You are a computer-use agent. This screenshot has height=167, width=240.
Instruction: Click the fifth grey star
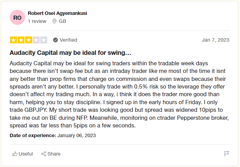[x=44, y=40]
